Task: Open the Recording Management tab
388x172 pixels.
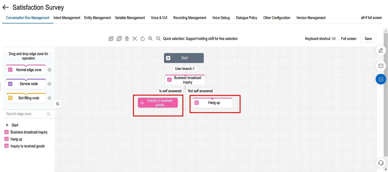Action: (x=190, y=18)
